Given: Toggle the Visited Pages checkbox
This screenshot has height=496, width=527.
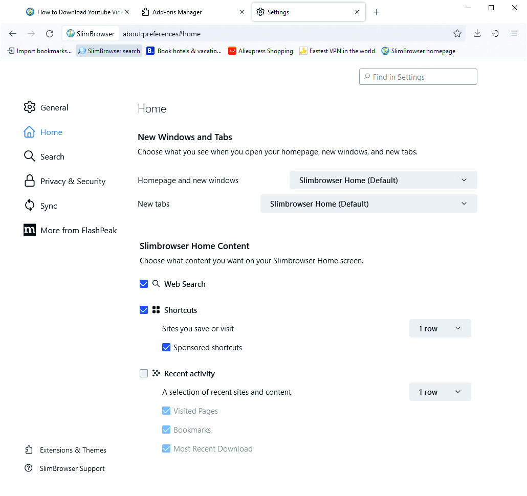Looking at the screenshot, I should [x=166, y=411].
